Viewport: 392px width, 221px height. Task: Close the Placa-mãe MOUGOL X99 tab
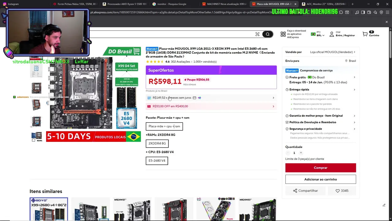point(295,4)
